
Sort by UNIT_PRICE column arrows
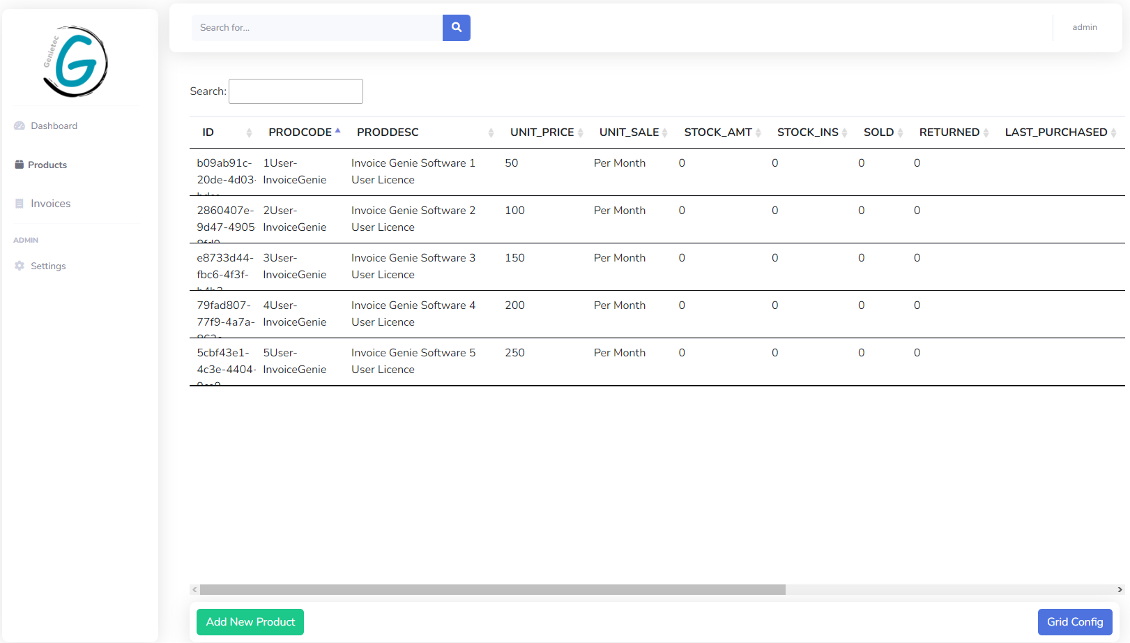tap(580, 133)
